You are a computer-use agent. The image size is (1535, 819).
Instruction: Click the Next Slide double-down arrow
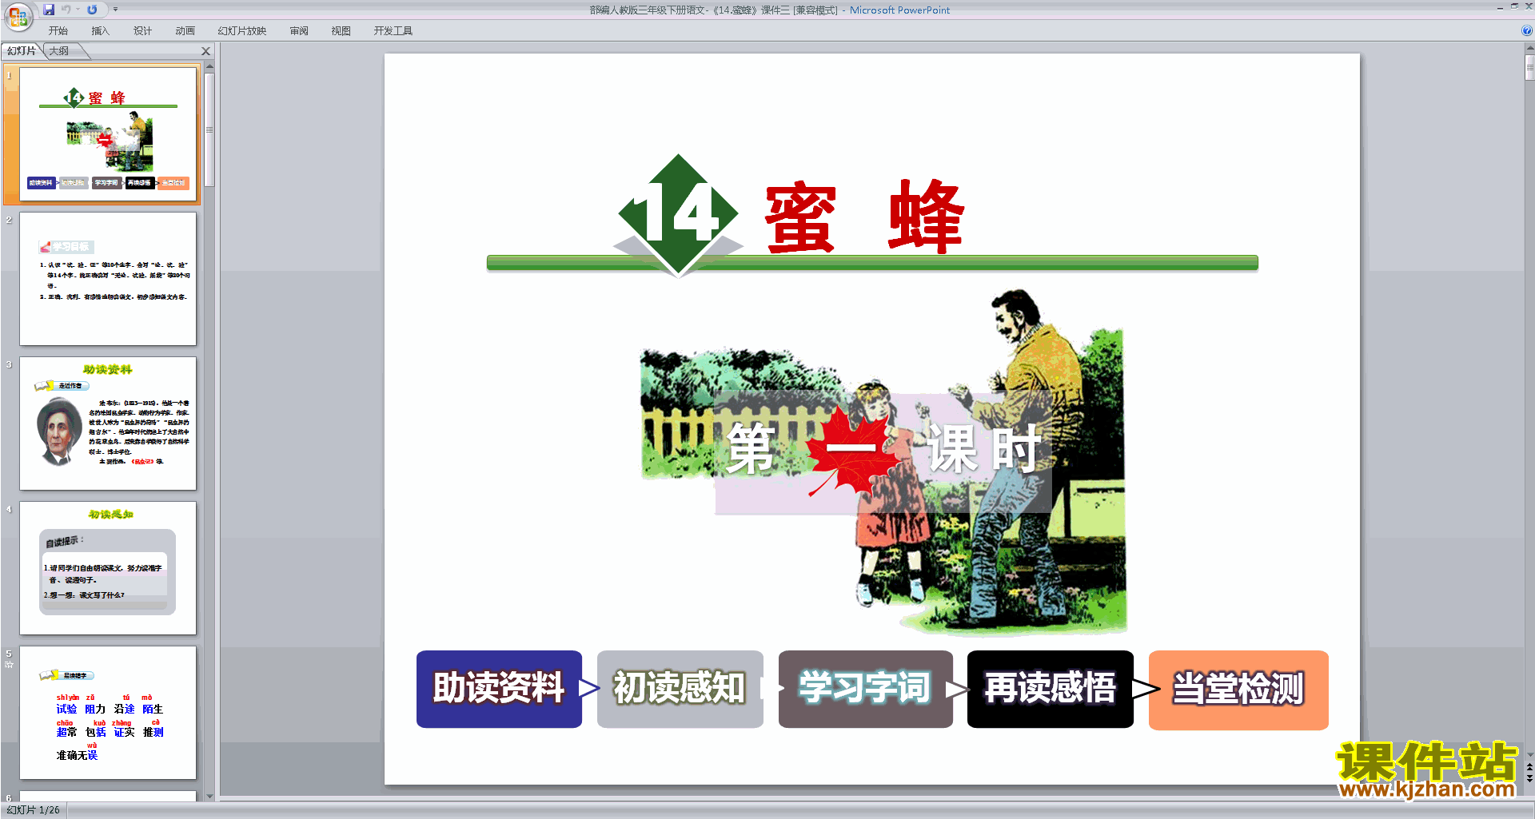pyautogui.click(x=1529, y=777)
